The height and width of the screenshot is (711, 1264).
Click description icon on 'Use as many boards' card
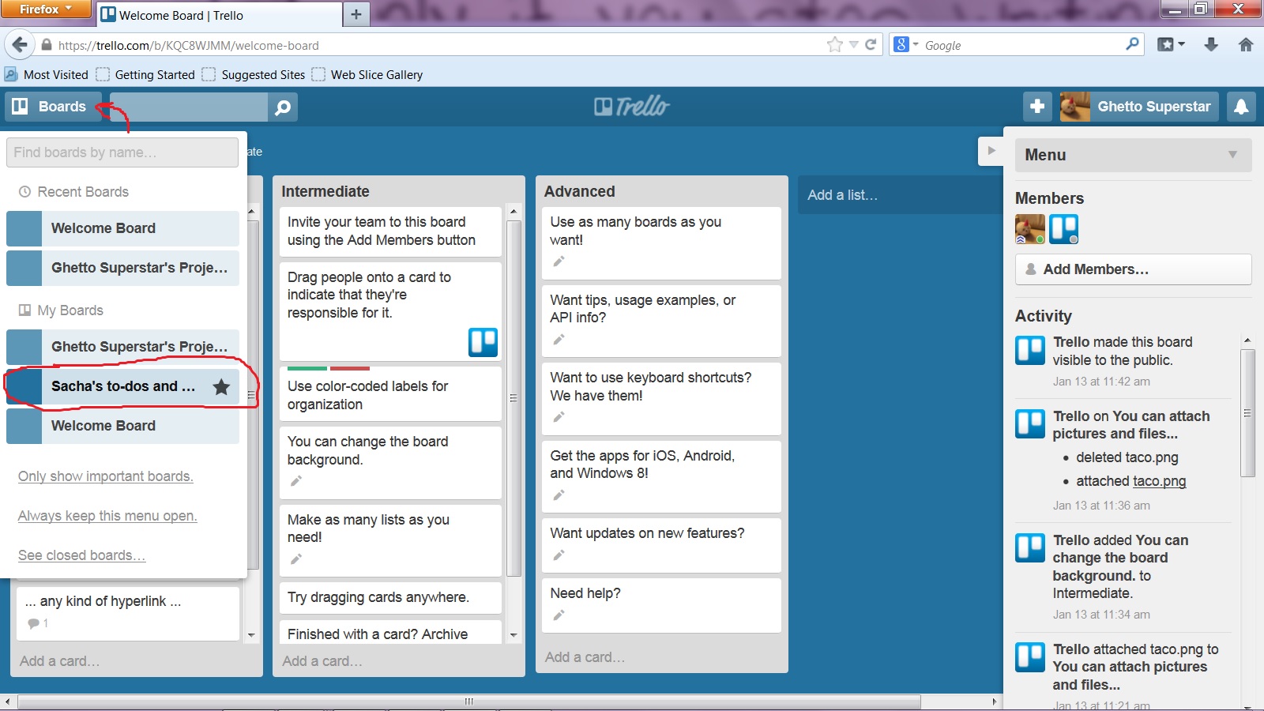point(559,261)
